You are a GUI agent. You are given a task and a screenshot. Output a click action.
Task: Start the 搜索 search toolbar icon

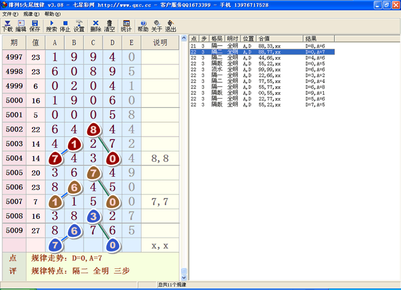point(51,26)
